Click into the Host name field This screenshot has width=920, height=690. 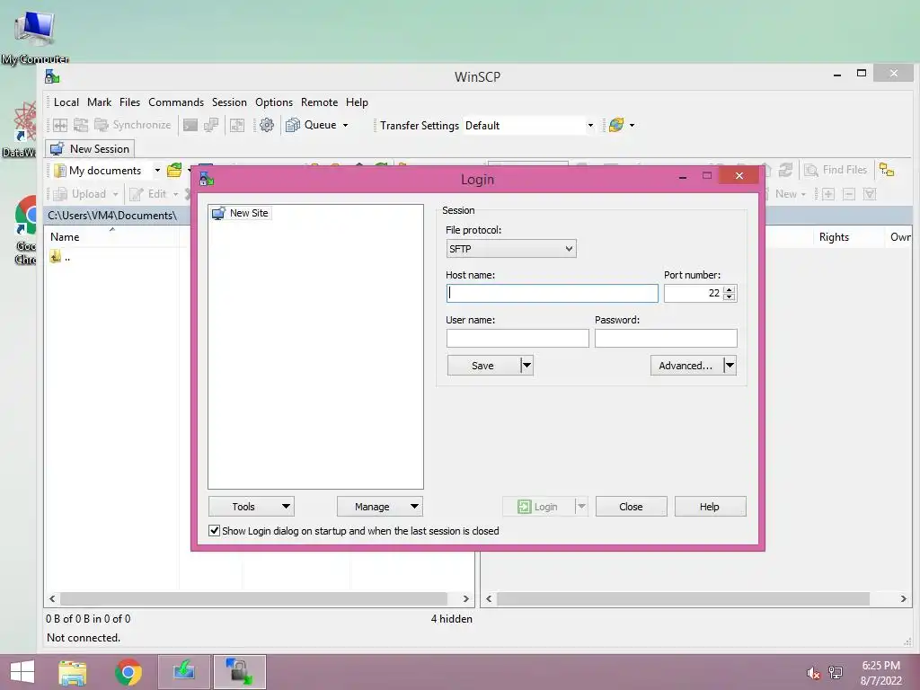tap(553, 294)
